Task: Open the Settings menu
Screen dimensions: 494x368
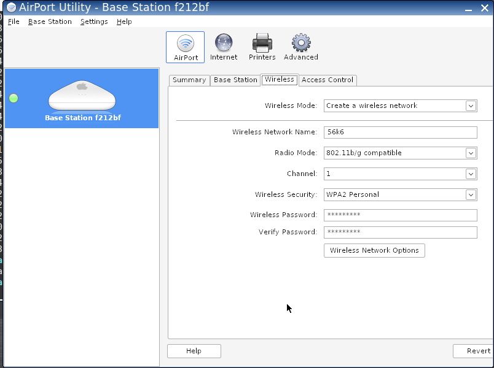Action: click(x=93, y=21)
